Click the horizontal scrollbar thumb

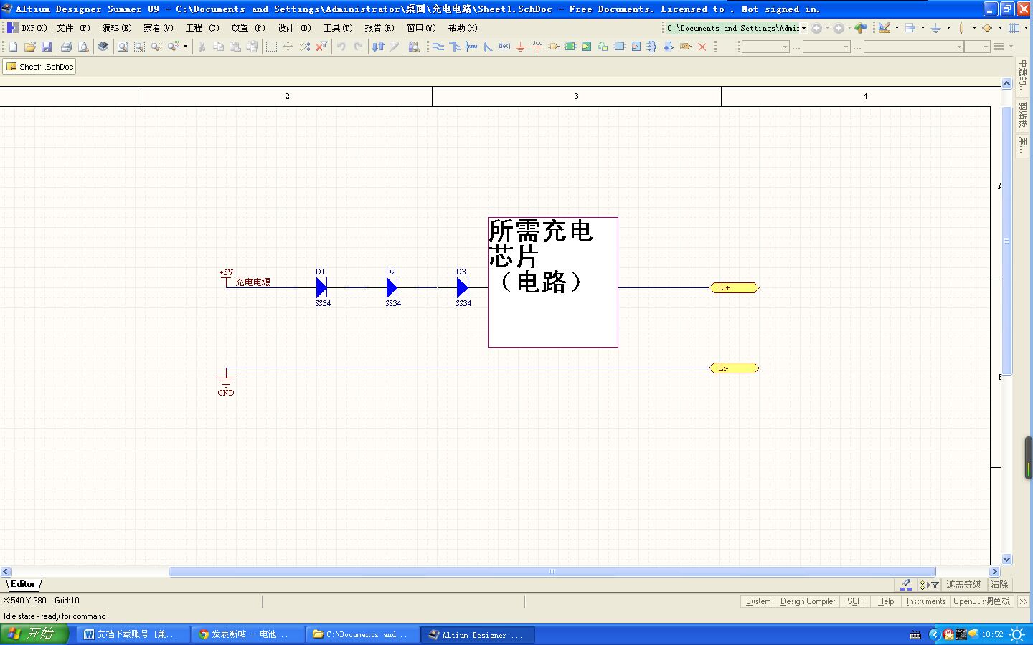(x=552, y=572)
